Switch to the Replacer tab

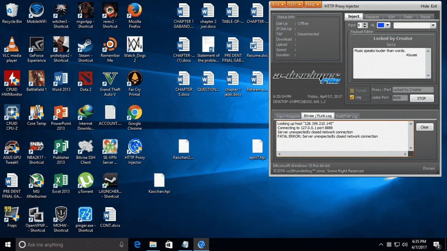click(x=372, y=17)
